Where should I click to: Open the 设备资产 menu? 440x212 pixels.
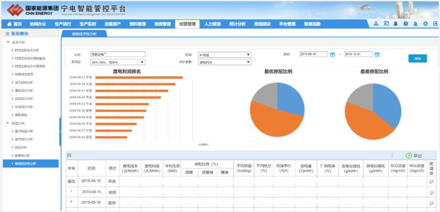[x=113, y=24]
